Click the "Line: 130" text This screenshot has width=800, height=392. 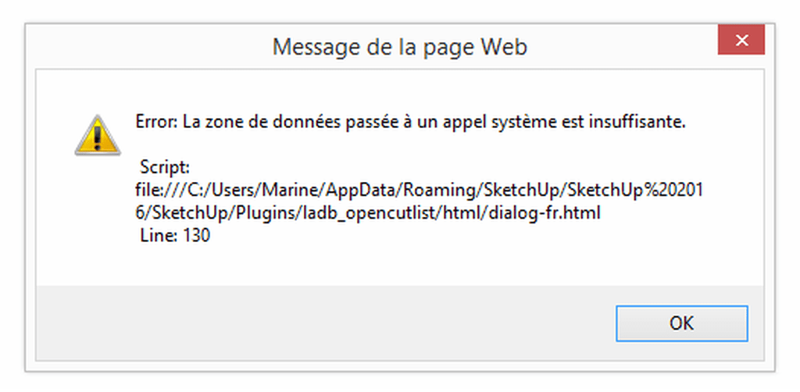point(175,237)
